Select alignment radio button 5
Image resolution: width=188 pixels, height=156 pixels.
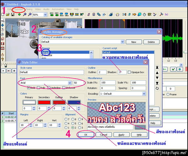tap(73, 123)
